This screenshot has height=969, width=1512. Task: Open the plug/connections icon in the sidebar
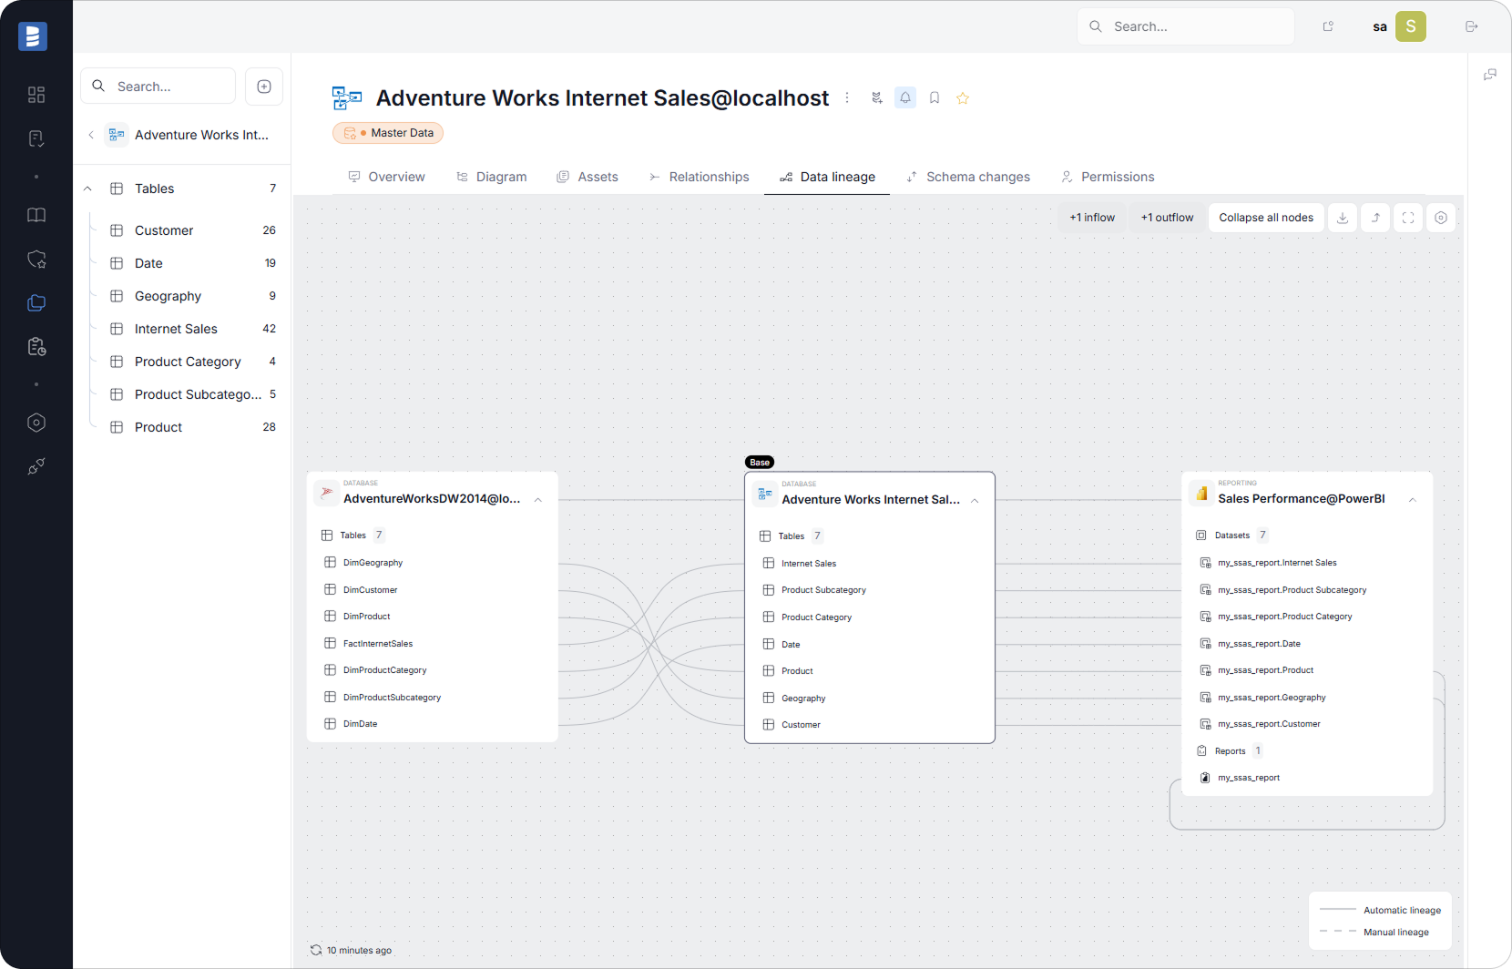pyautogui.click(x=36, y=466)
